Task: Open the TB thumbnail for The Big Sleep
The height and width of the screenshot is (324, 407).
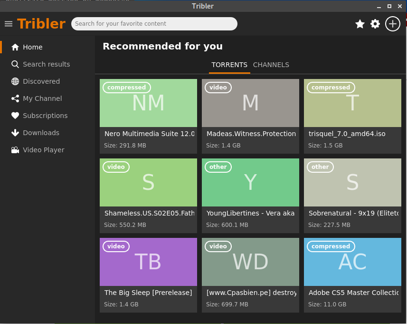Action: click(148, 262)
